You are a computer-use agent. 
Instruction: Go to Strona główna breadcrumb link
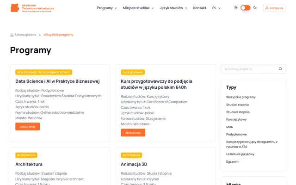pyautogui.click(x=25, y=35)
